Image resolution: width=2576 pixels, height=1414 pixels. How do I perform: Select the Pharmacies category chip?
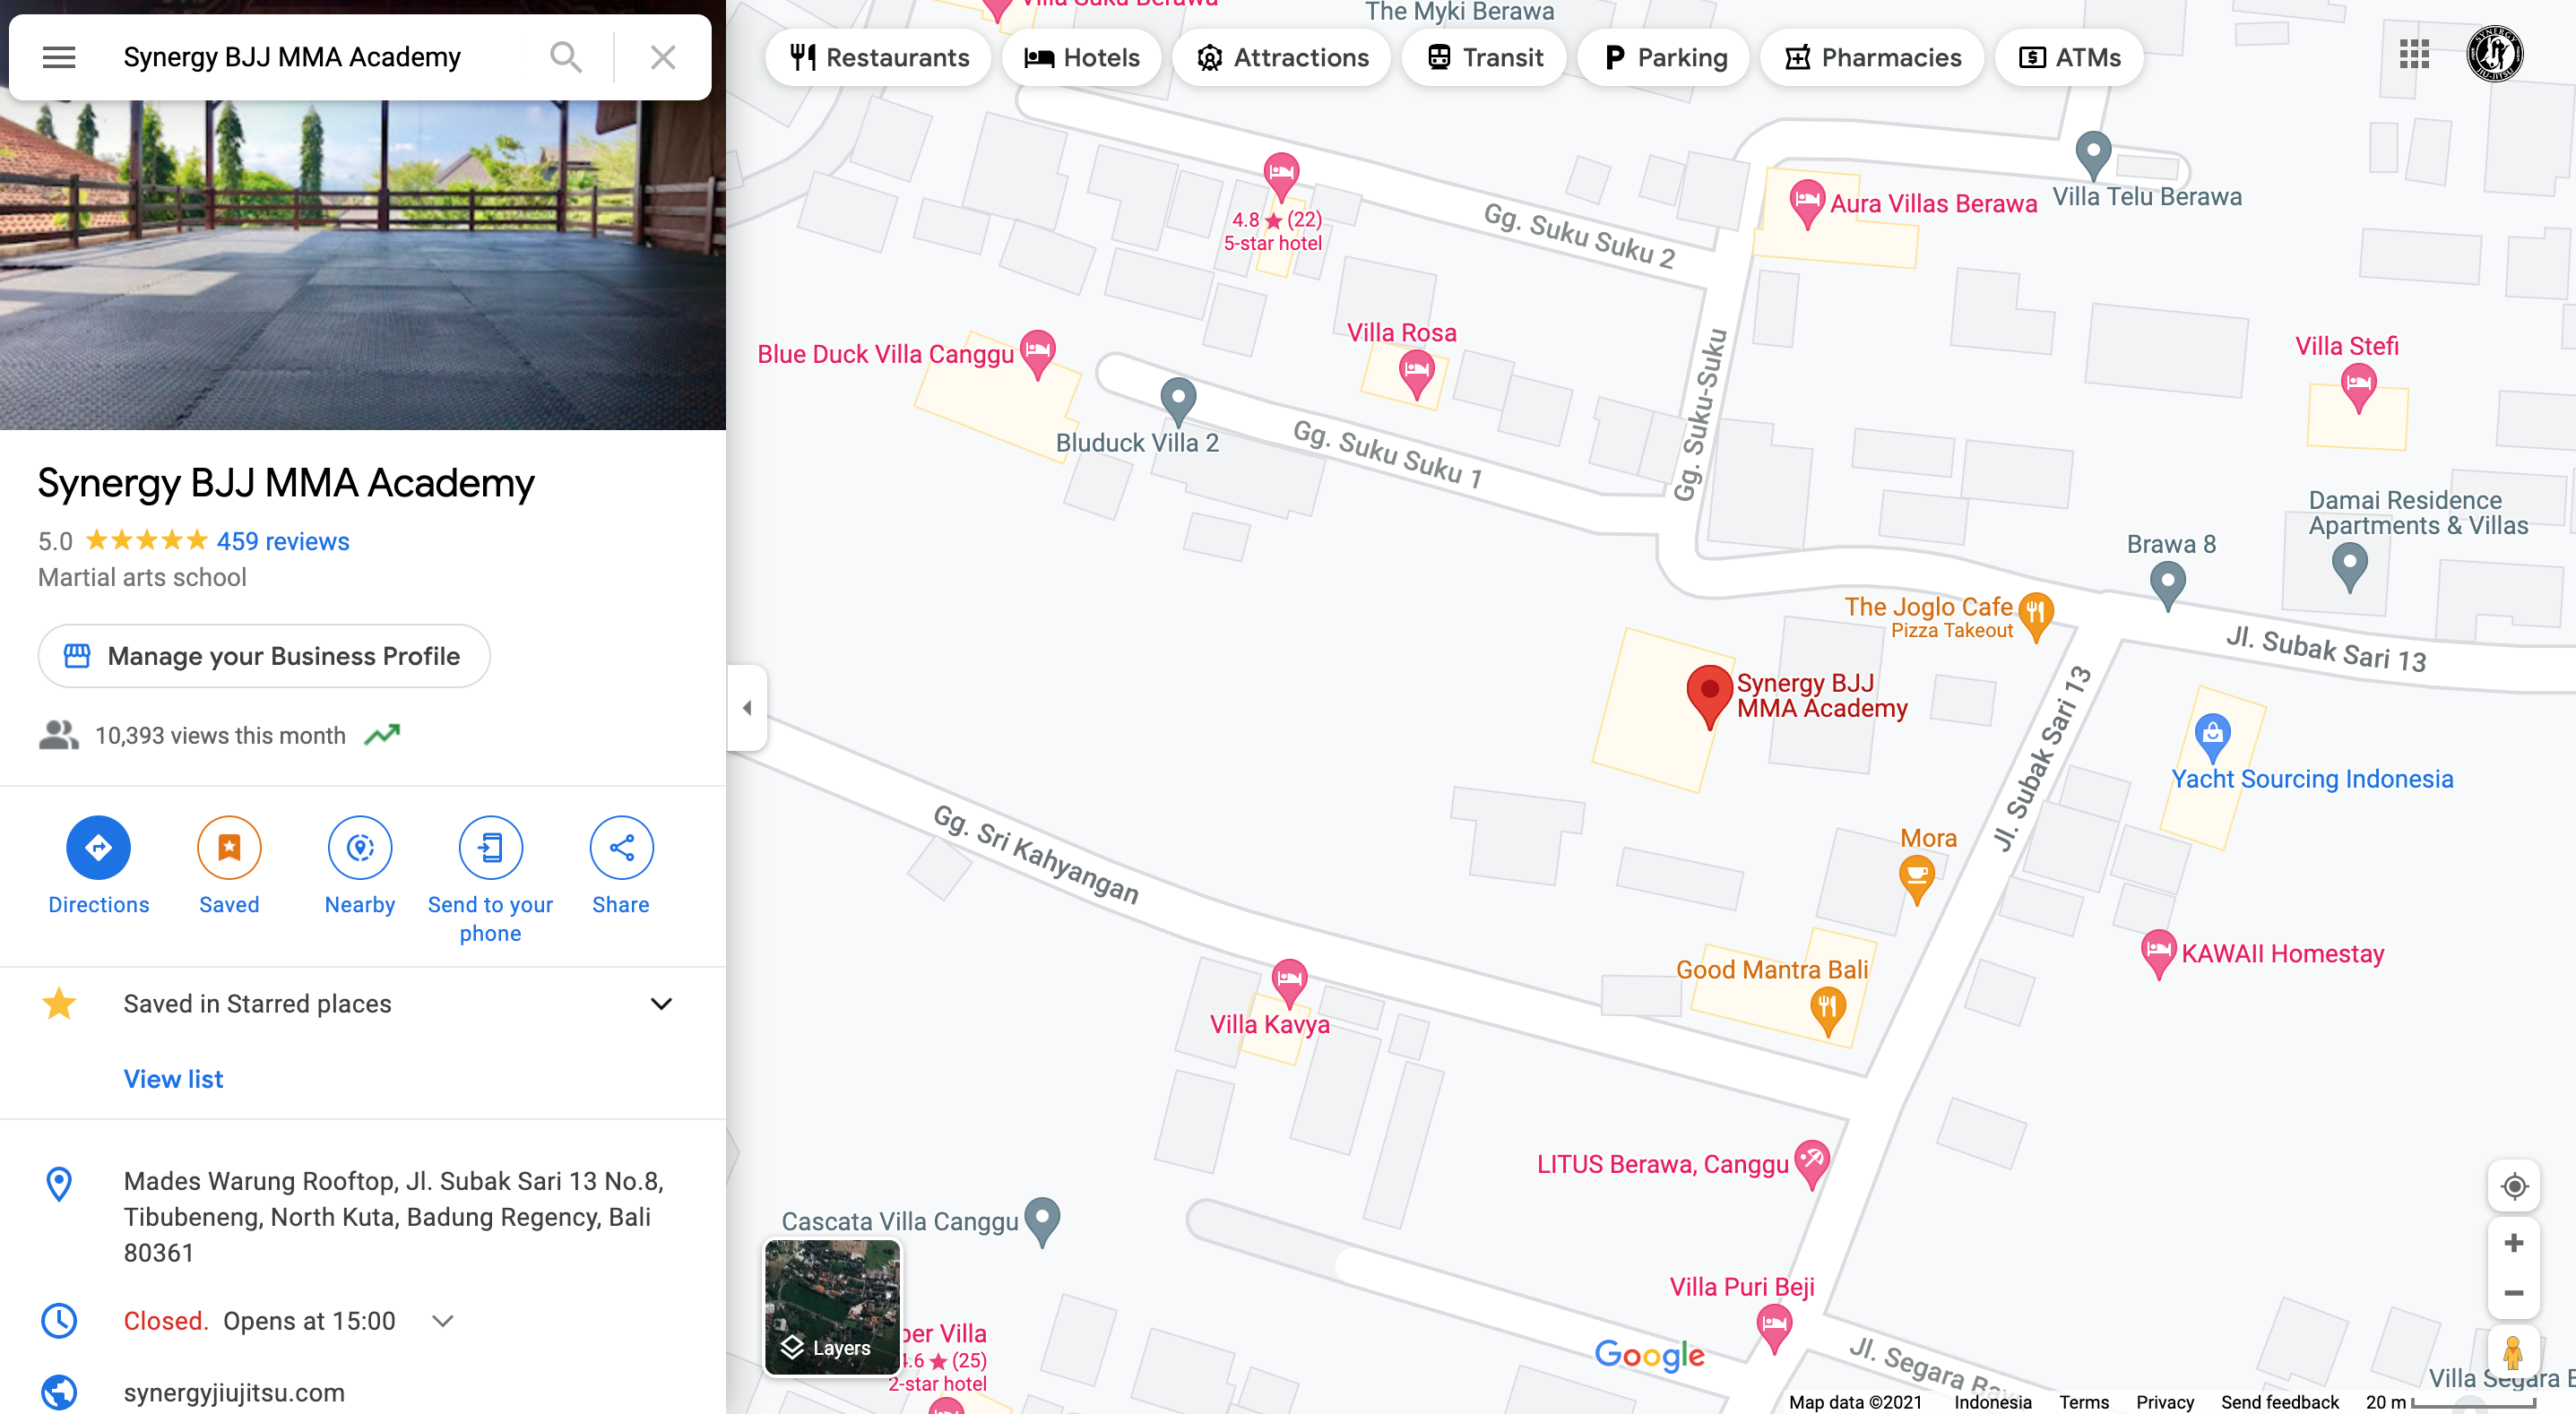pyautogui.click(x=1873, y=57)
